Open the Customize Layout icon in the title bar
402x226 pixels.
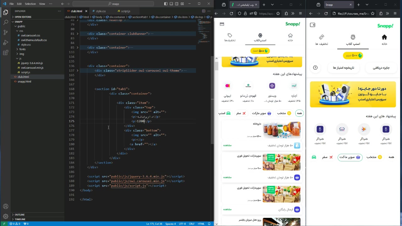pyautogui.click(x=182, y=4)
